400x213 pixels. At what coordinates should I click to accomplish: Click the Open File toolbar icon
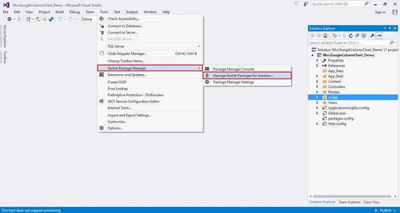[38, 19]
